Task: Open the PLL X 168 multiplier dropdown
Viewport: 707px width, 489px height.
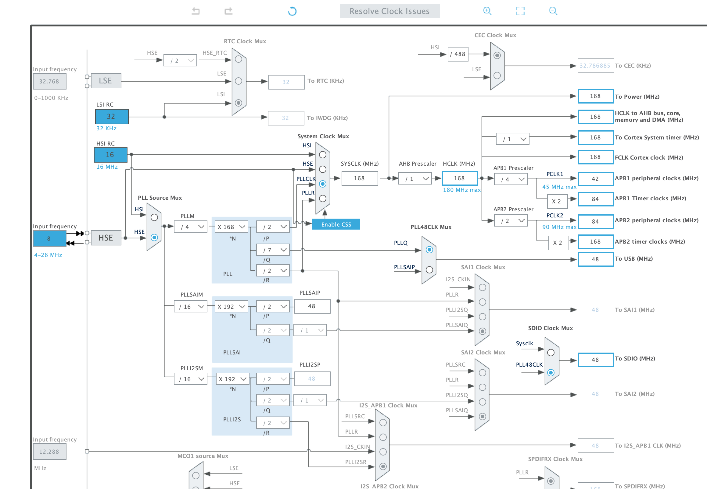Action: pyautogui.click(x=231, y=227)
